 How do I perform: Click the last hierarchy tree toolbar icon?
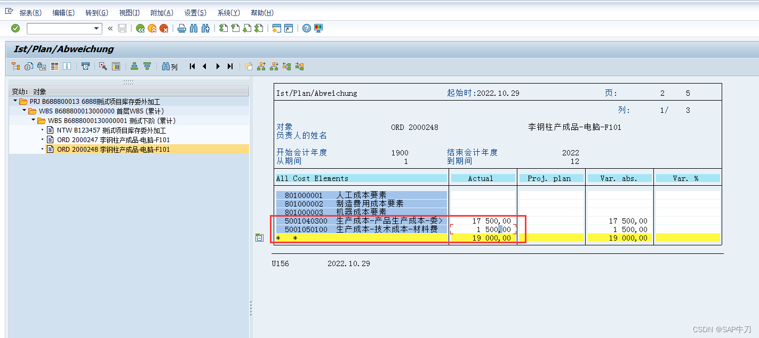coord(300,67)
